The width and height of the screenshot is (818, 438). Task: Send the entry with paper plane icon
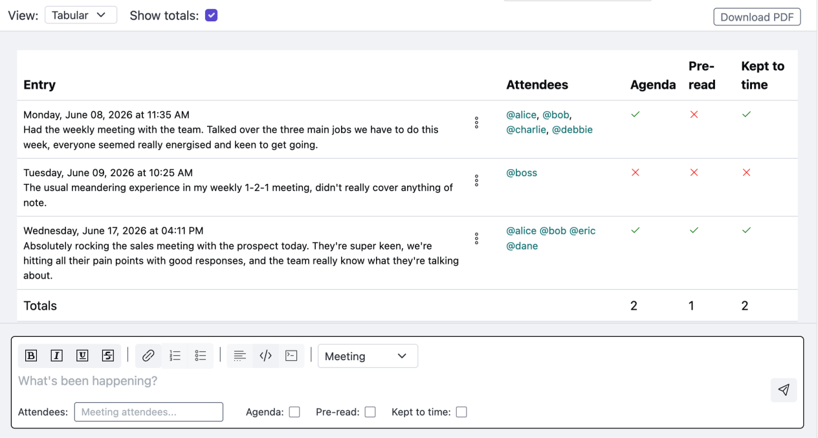coord(784,390)
